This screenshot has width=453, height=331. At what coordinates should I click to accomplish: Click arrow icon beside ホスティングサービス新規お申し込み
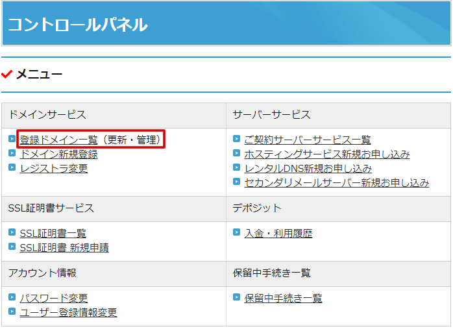(x=236, y=153)
